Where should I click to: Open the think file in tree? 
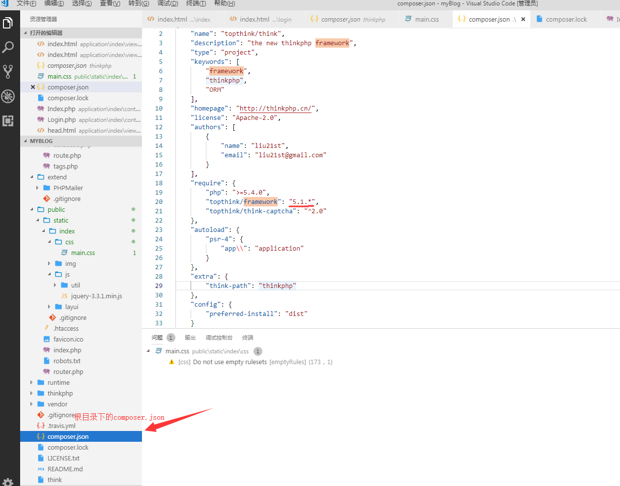tap(81, 480)
